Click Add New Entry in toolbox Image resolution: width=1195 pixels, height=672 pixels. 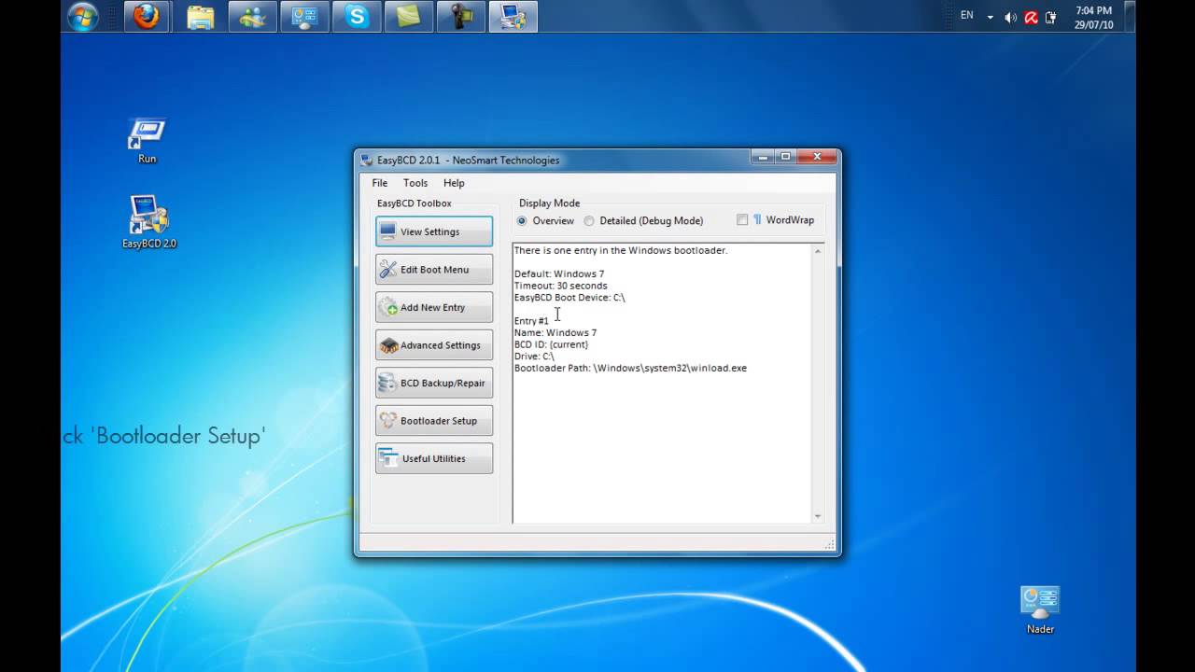click(x=434, y=307)
